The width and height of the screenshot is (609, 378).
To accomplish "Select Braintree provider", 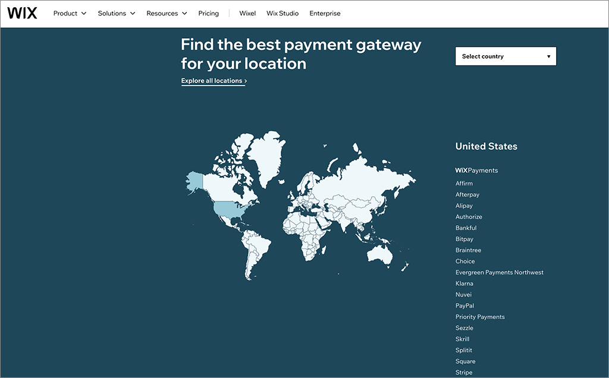I will [469, 250].
